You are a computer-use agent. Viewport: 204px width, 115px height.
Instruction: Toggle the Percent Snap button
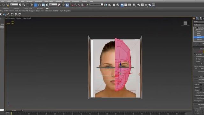point(79,5)
